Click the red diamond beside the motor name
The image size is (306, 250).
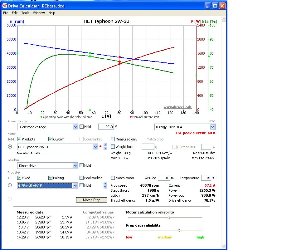pos(100,147)
